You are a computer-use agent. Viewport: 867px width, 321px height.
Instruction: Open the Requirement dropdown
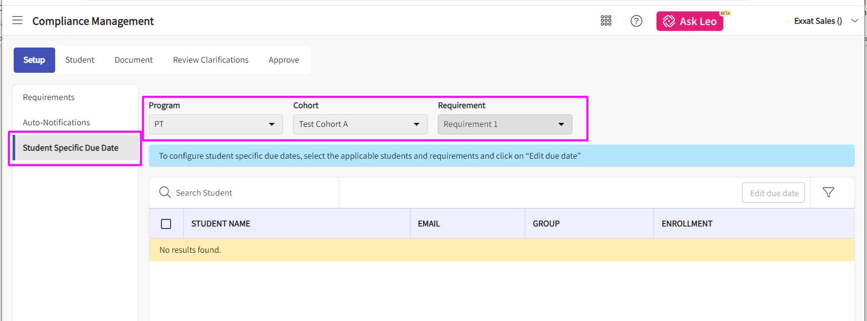(505, 124)
